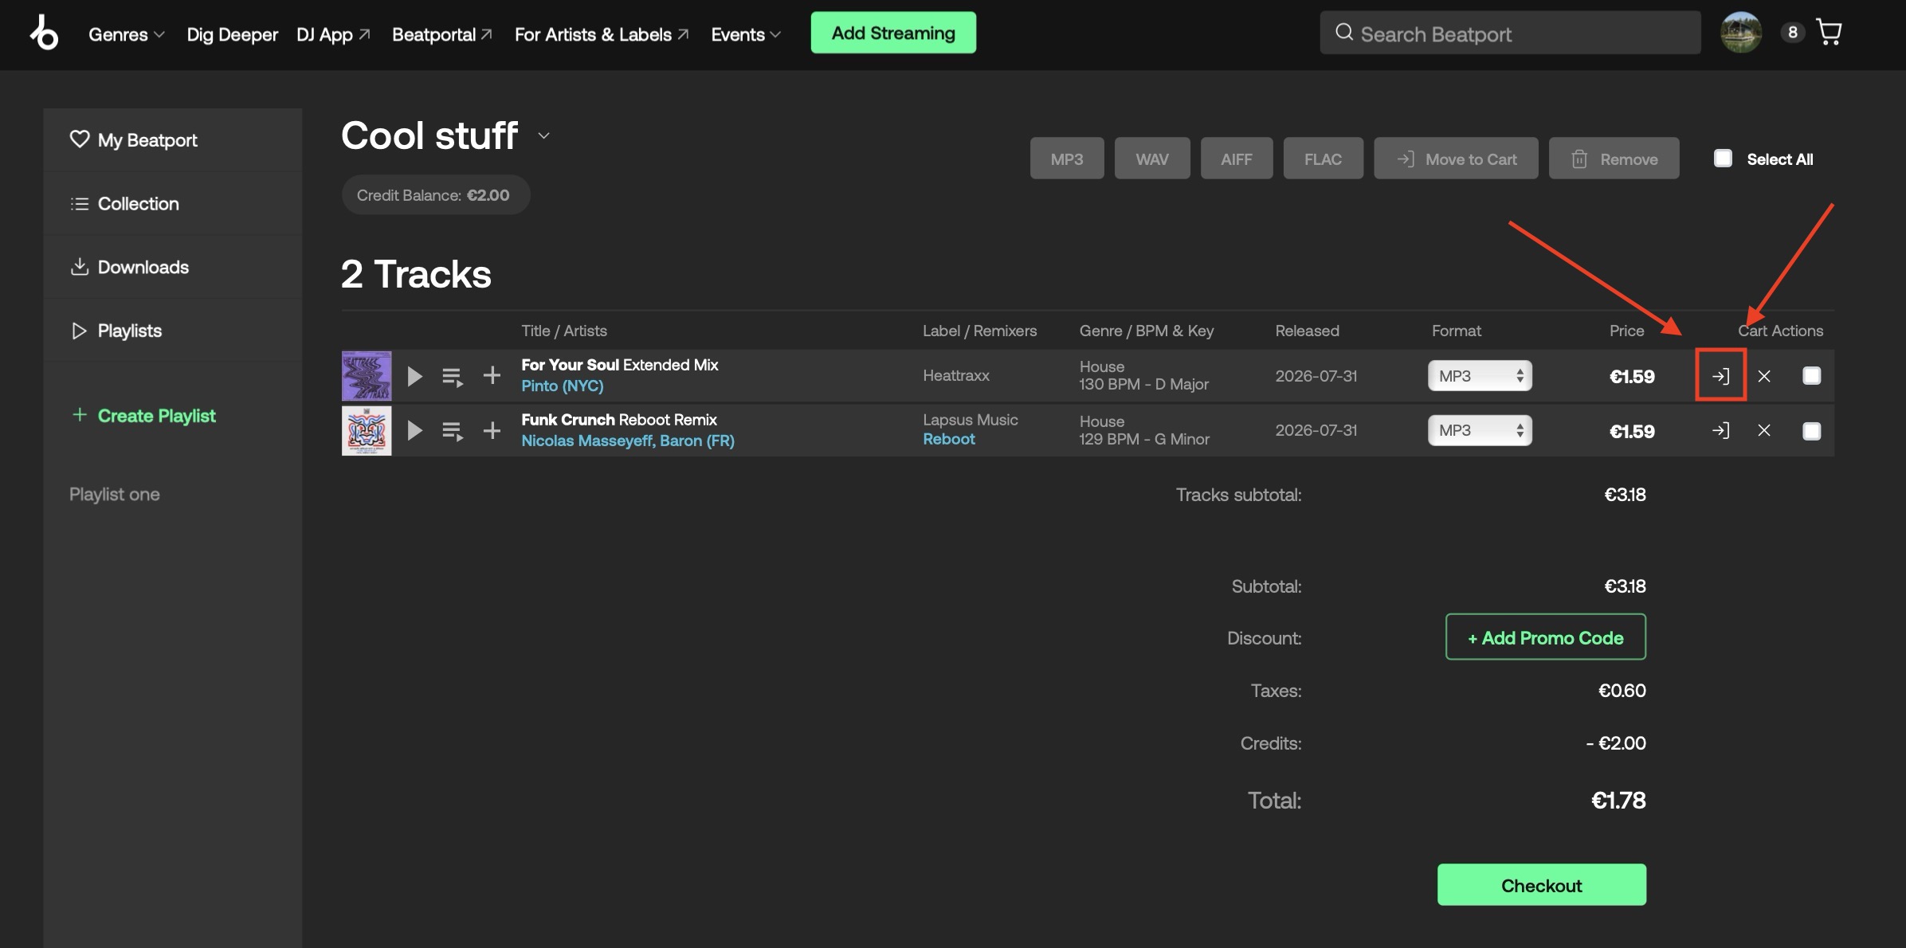The image size is (1906, 948).
Task: Open the Lapsus Music label
Action: pos(971,420)
